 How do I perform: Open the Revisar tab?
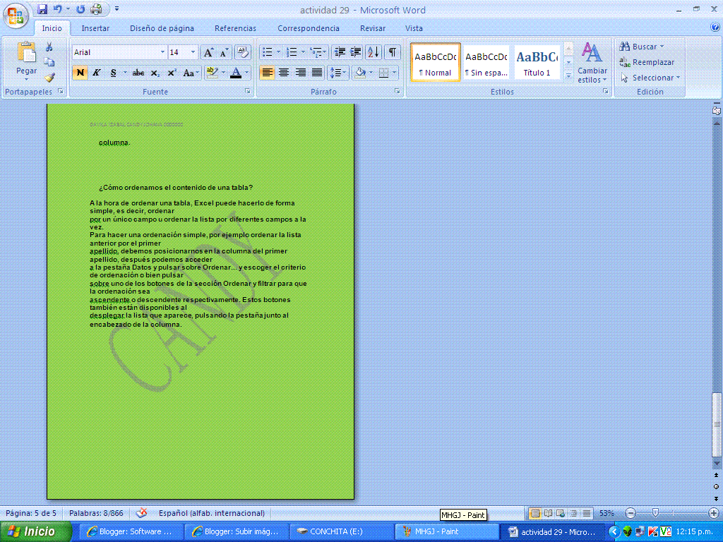[373, 28]
